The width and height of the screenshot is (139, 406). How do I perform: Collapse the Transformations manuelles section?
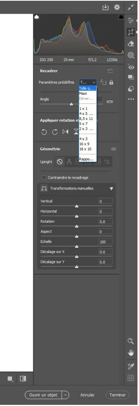[111, 189]
